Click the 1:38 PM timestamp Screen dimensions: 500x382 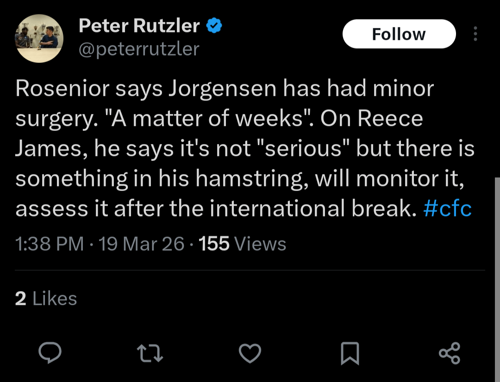[x=50, y=244]
